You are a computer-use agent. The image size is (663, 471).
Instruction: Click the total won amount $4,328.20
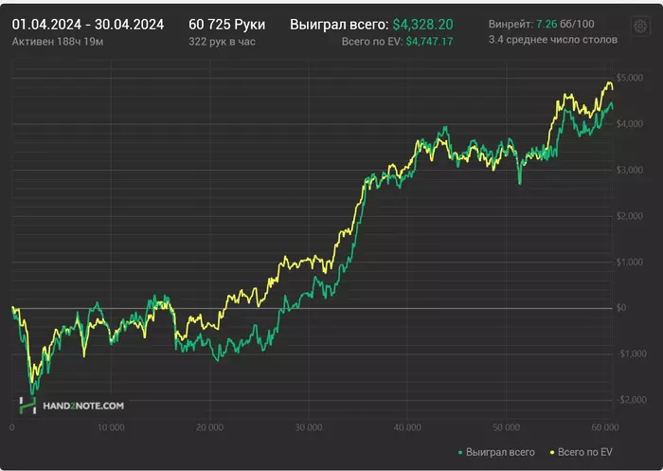(421, 23)
